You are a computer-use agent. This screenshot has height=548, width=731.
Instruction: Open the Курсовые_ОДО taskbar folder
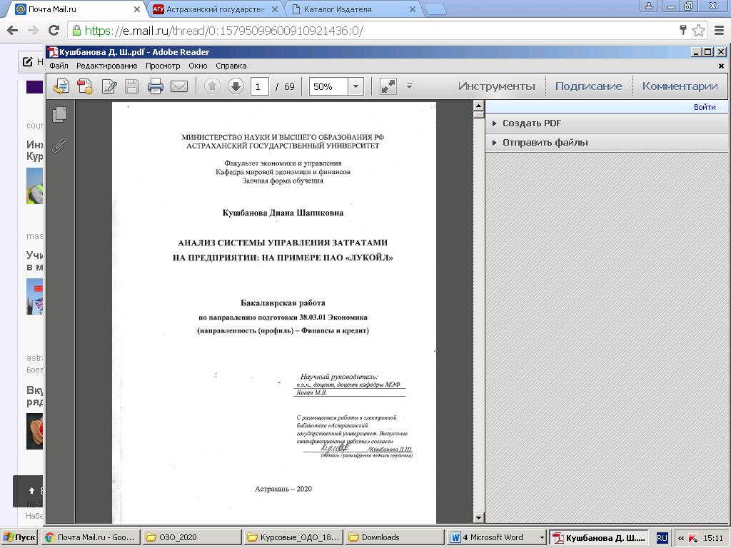click(293, 537)
